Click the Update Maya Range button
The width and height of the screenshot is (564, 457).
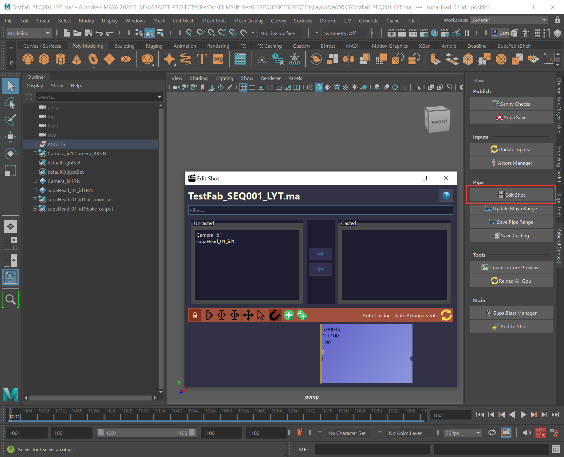tap(511, 208)
